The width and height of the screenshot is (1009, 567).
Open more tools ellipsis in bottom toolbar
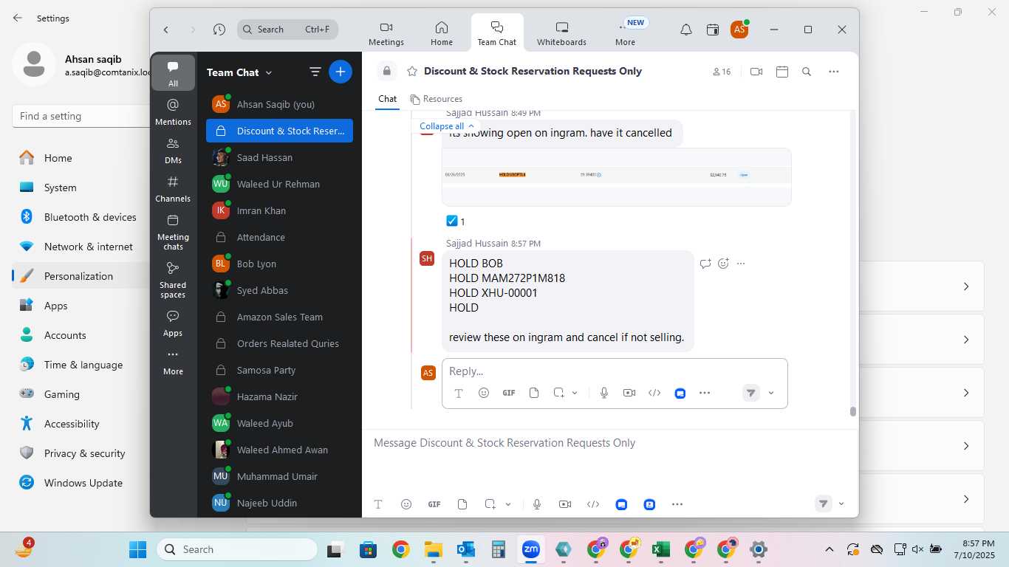pos(677,504)
